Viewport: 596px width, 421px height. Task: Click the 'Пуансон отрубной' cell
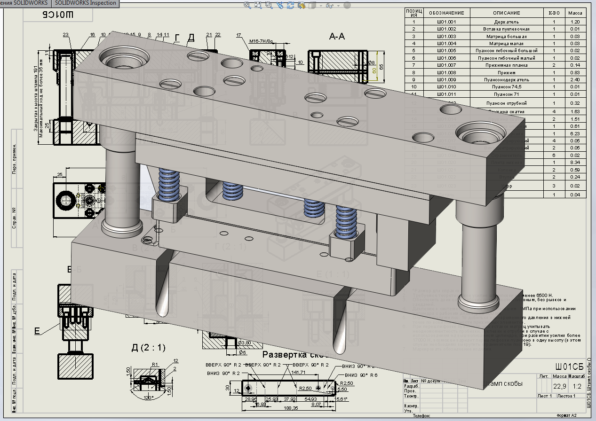(507, 103)
